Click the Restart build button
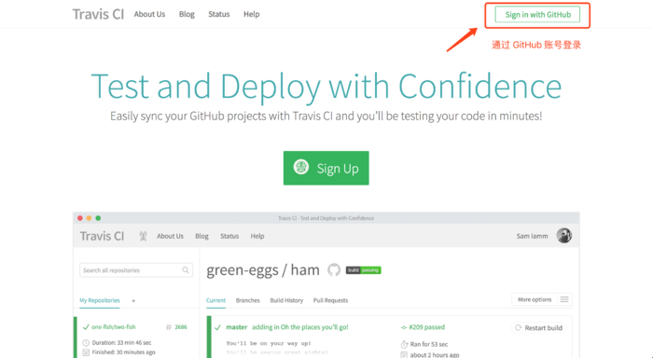Viewport: 653px width, 358px height. pos(539,327)
